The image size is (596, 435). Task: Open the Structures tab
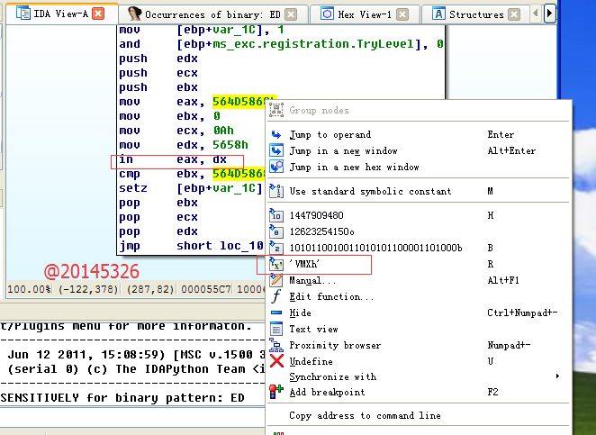pos(475,14)
